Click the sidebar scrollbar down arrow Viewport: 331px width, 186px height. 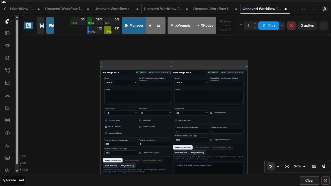17,171
